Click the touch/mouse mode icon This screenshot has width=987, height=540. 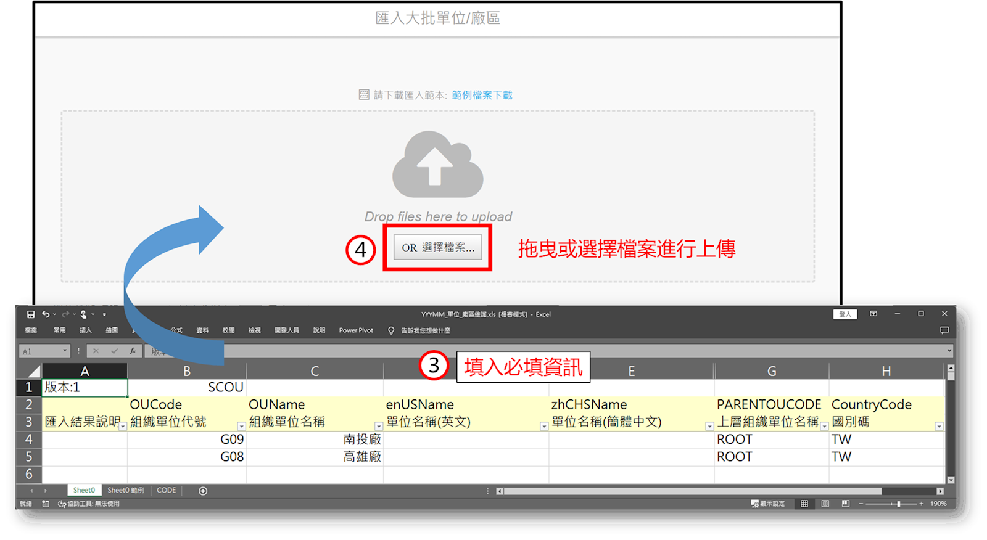click(83, 314)
